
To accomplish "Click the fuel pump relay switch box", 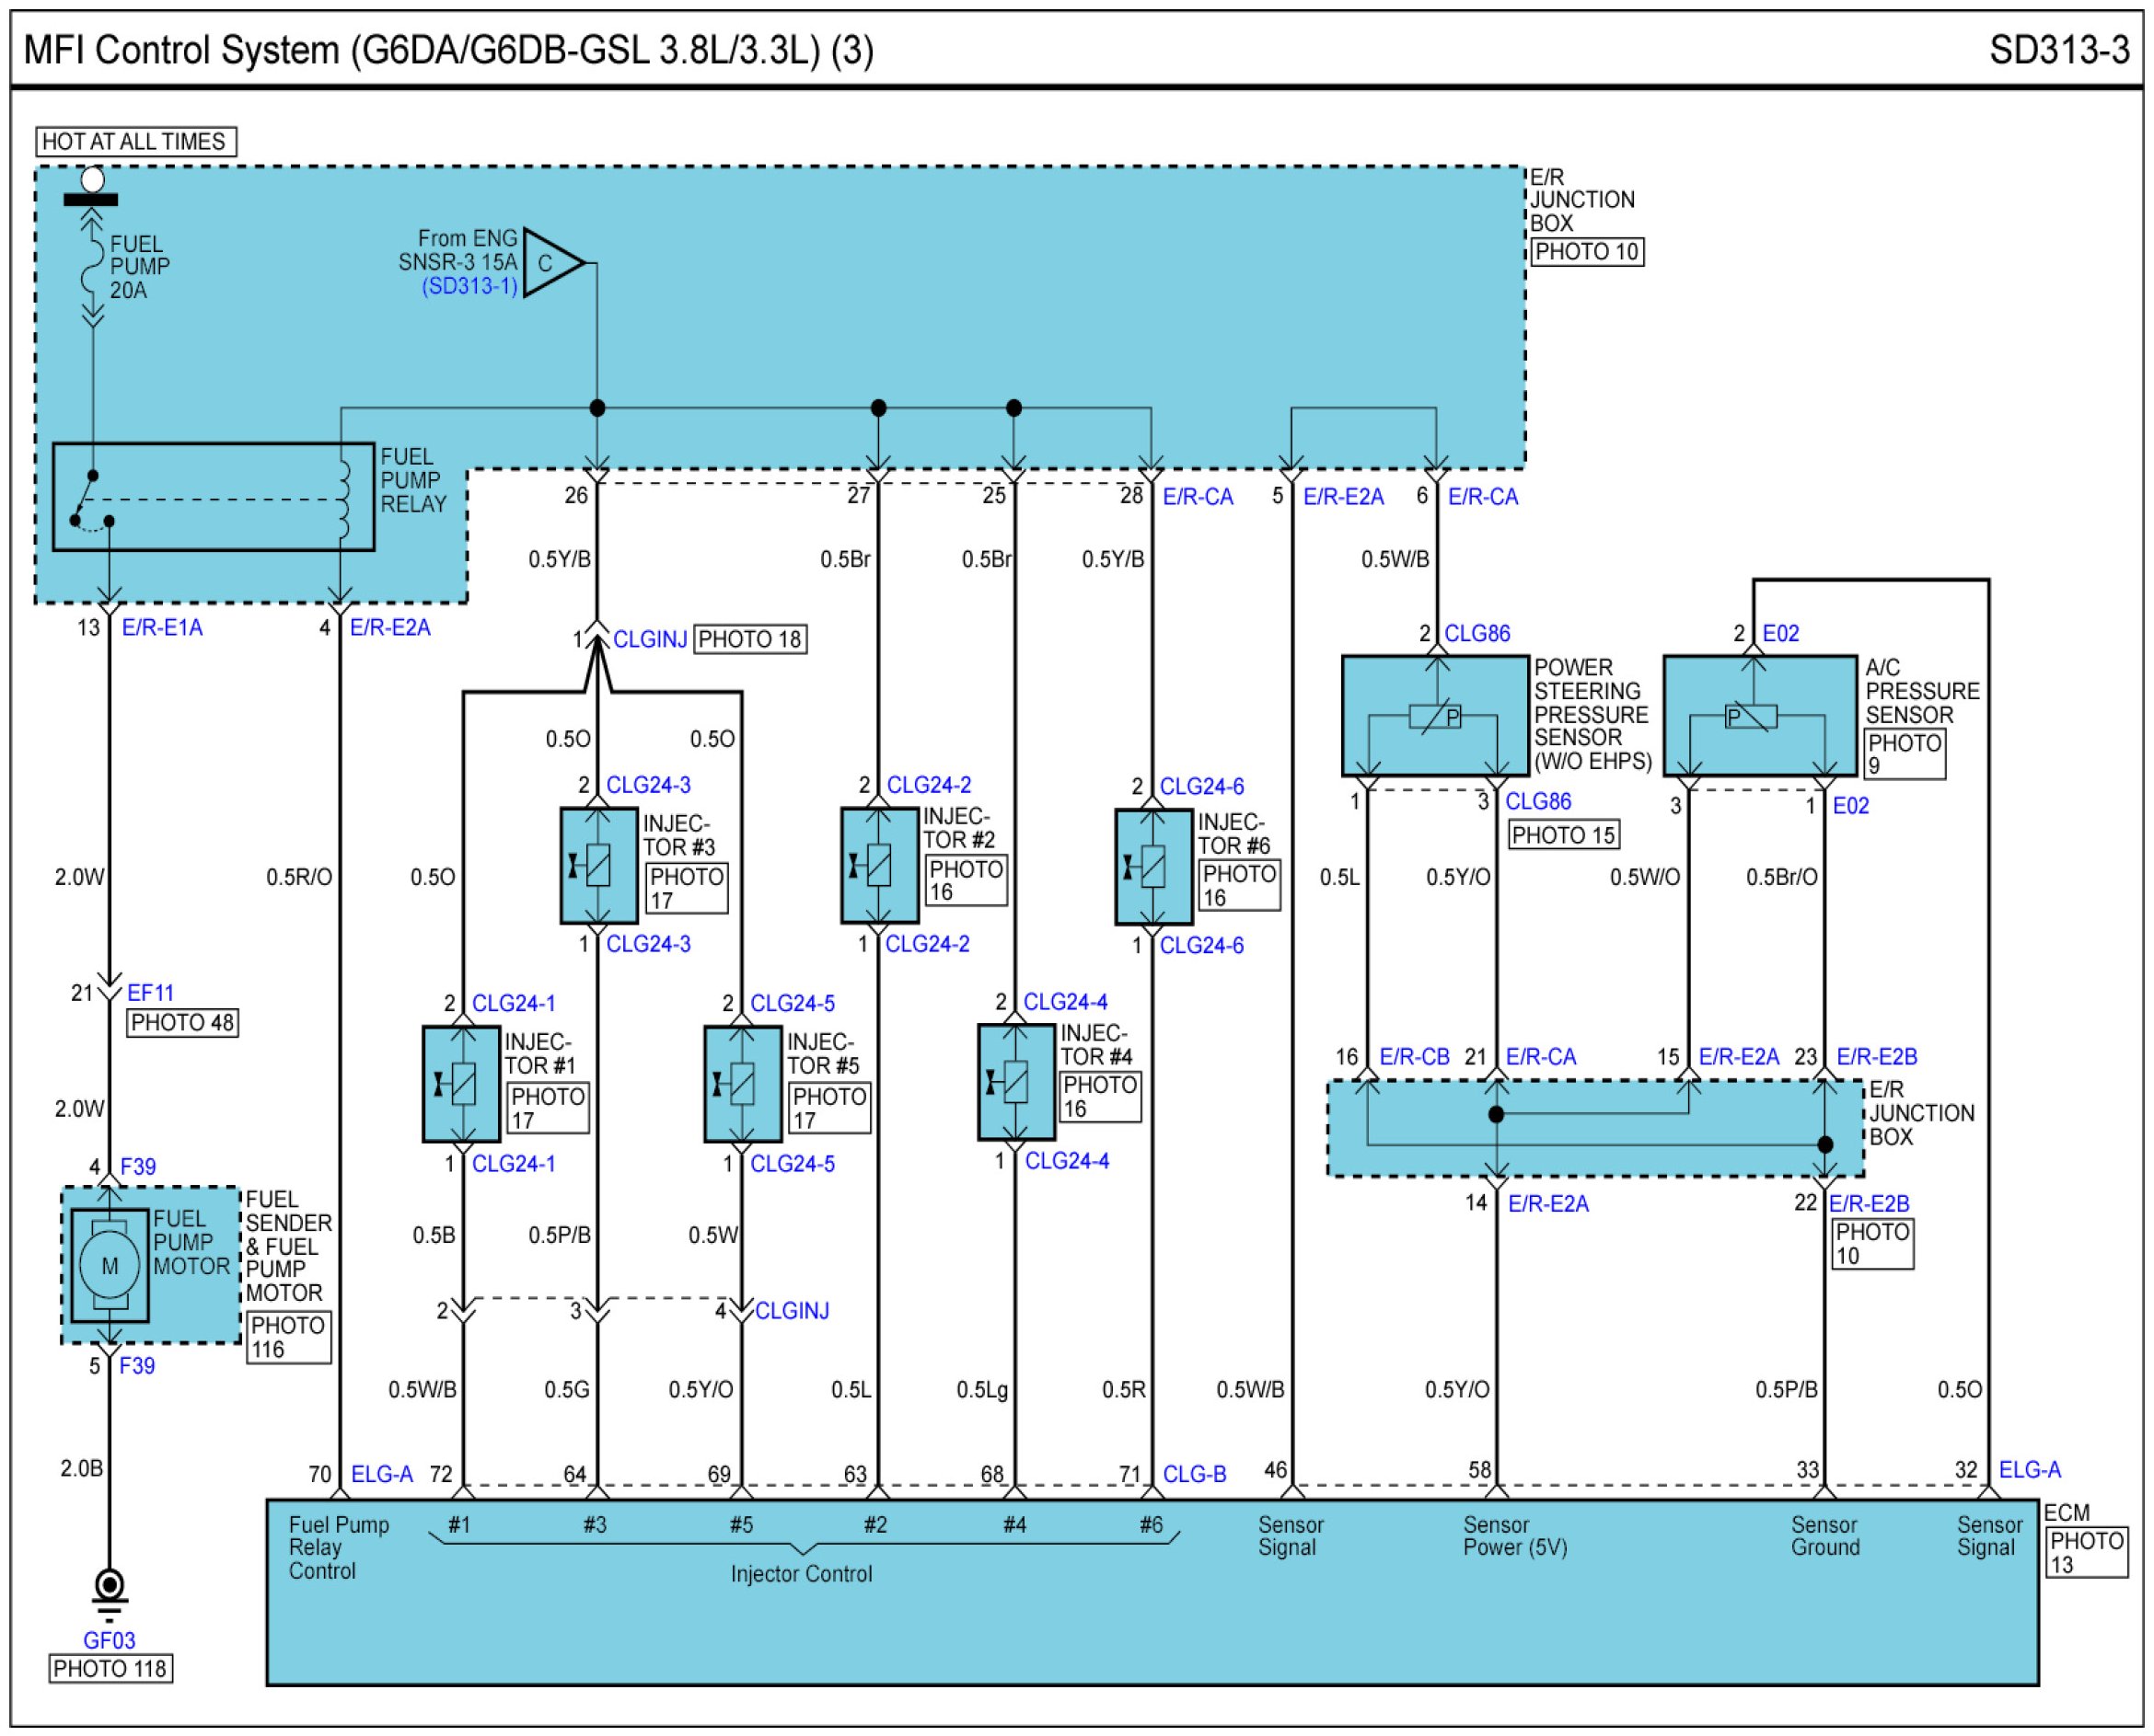I will [x=214, y=497].
